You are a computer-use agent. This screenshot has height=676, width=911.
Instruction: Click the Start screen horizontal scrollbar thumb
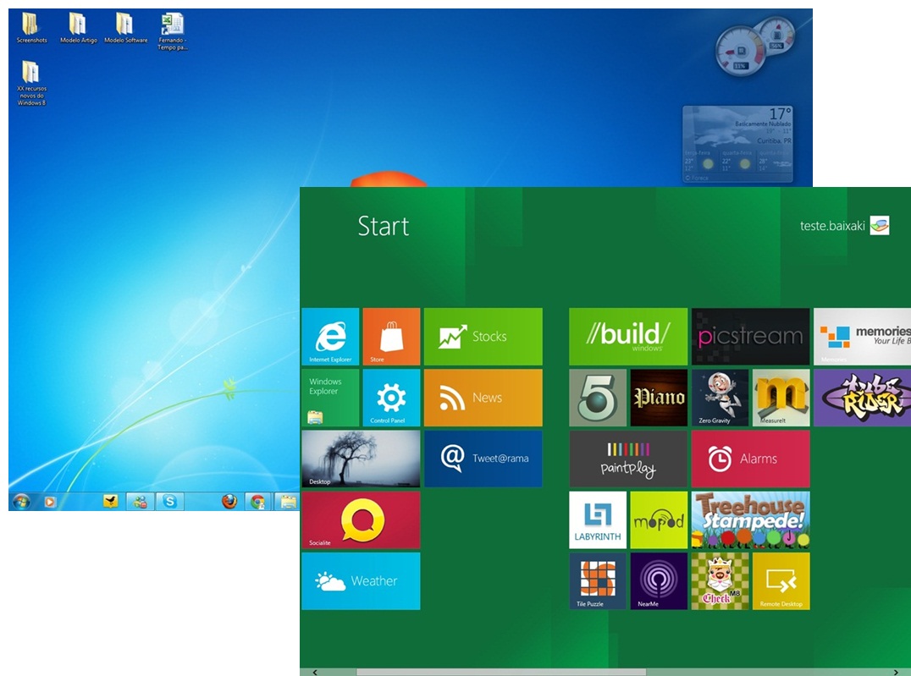tap(501, 672)
